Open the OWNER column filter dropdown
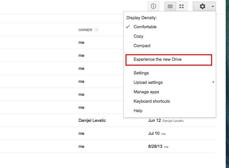This screenshot has width=229, height=168. (x=96, y=30)
